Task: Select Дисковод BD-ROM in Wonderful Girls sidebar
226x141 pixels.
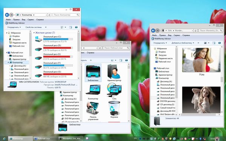Action: tap(166, 111)
